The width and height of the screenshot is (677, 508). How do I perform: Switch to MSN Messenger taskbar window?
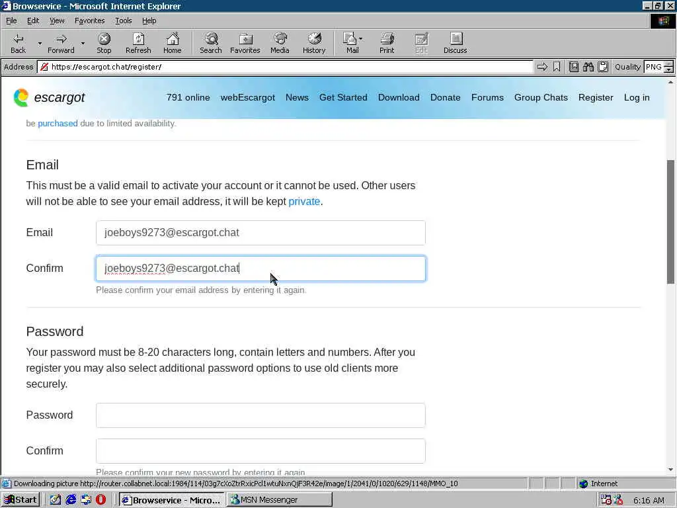pos(280,500)
